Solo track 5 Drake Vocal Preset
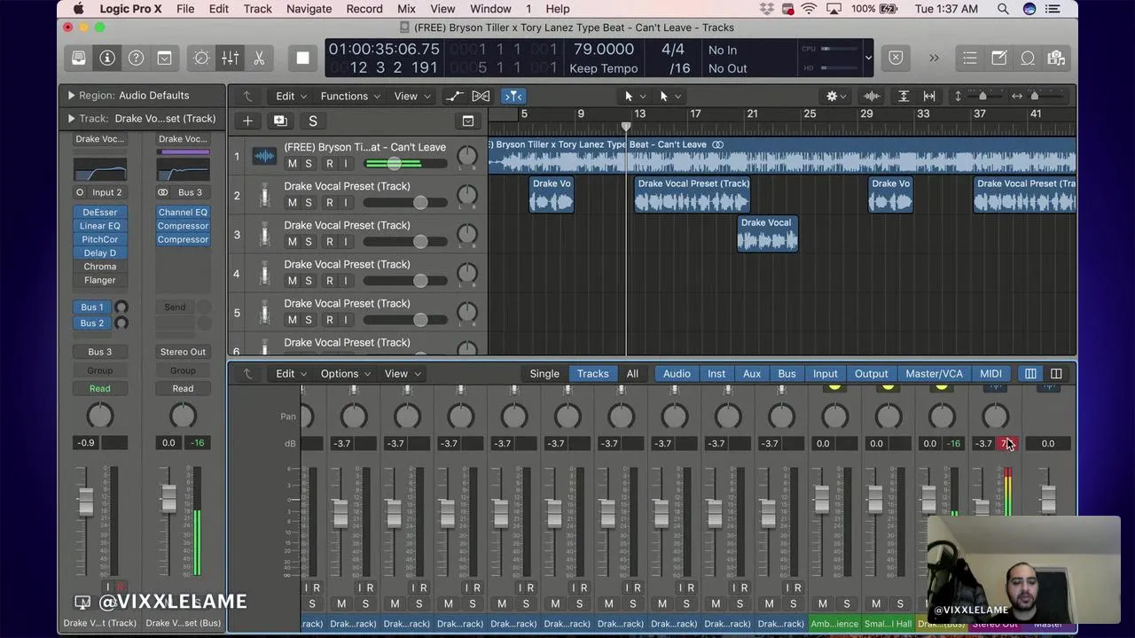Screen dimensions: 1135x638 pos(308,319)
